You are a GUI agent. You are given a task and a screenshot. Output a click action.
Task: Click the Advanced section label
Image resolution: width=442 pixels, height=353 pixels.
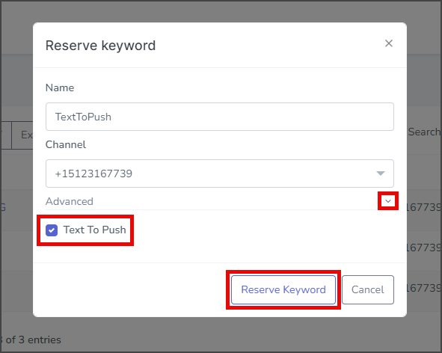tap(70, 201)
